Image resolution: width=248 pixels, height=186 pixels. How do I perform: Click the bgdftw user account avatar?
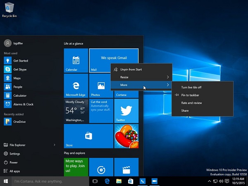7,43
